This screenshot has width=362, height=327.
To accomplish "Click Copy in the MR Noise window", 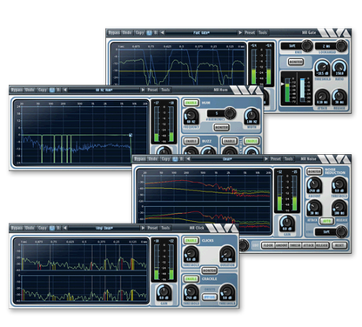I will pos(166,159).
